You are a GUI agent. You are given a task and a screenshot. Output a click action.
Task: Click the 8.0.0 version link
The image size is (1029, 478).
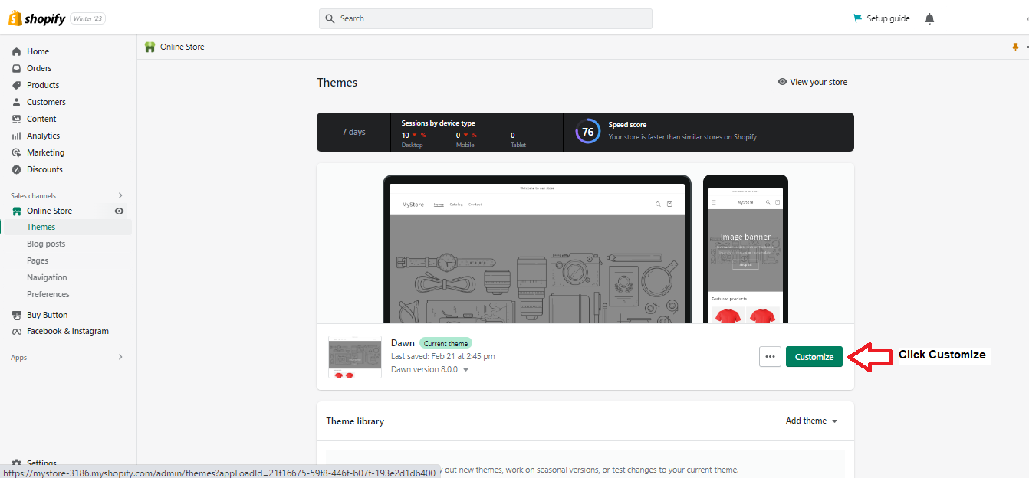pos(449,369)
